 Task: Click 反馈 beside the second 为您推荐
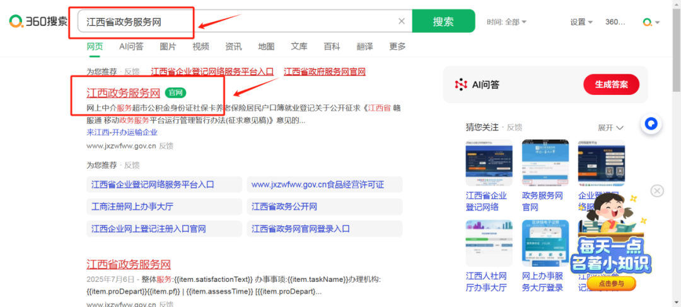point(132,165)
